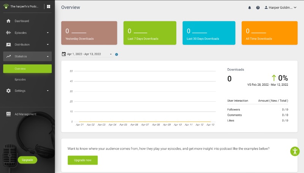The height and width of the screenshot is (173, 304).
Task: Open the date range dropdown arrow
Action: (111, 54)
